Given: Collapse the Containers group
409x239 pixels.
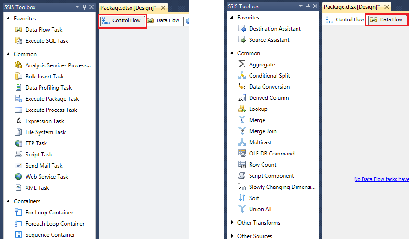Looking at the screenshot, I should click(8, 201).
